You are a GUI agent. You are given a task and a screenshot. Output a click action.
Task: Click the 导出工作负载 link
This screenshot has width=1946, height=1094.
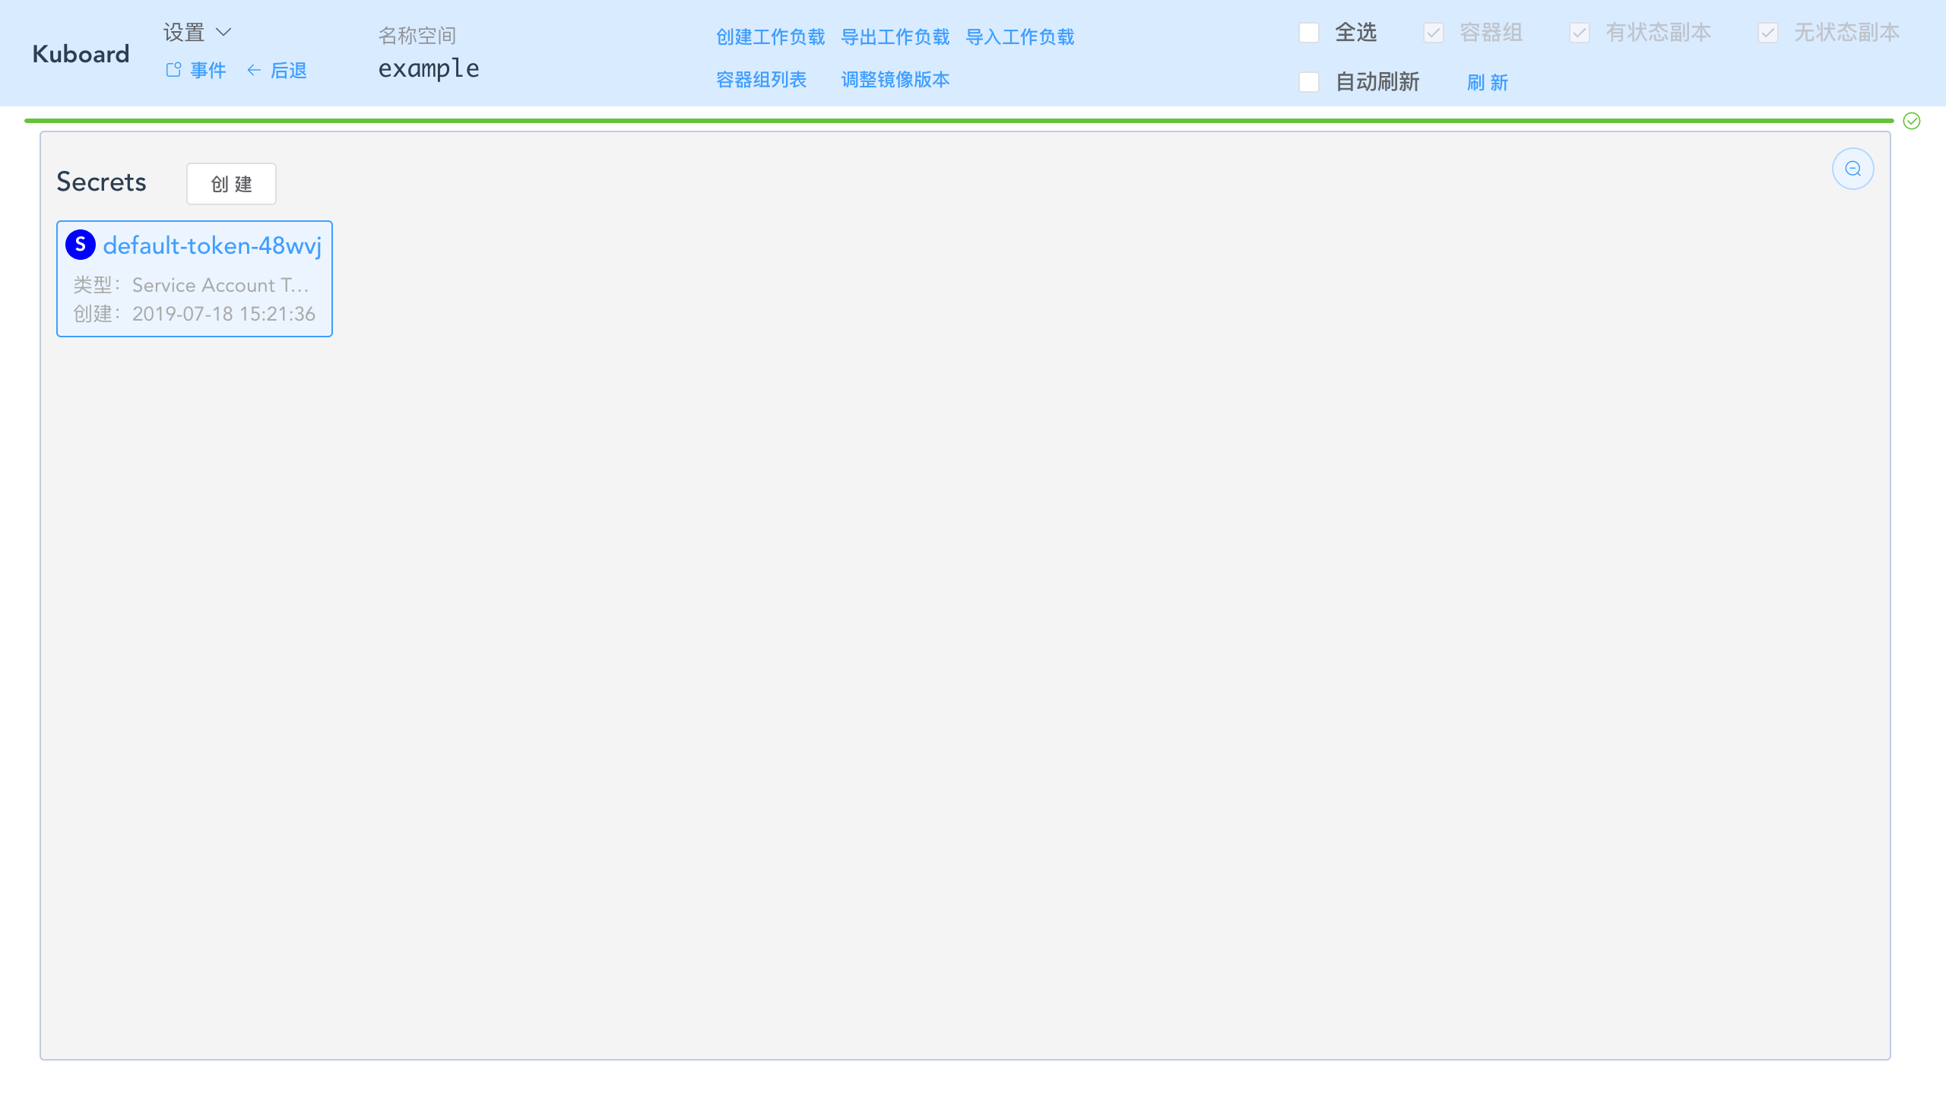(895, 36)
